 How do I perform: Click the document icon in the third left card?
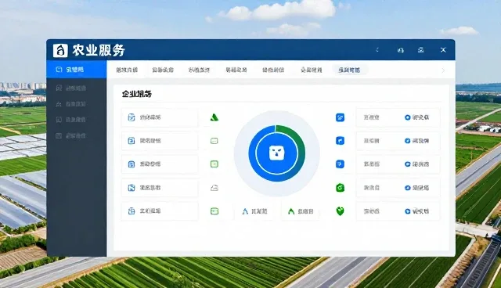[132, 164]
